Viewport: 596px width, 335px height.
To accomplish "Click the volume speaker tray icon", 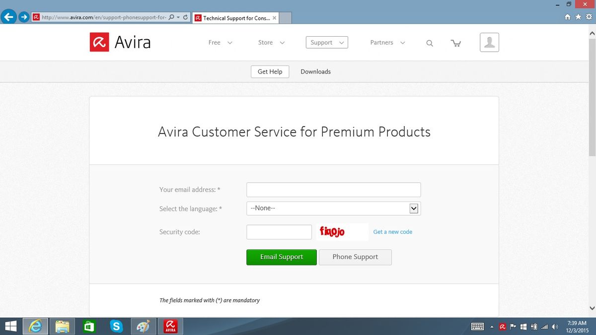I will [x=555, y=327].
